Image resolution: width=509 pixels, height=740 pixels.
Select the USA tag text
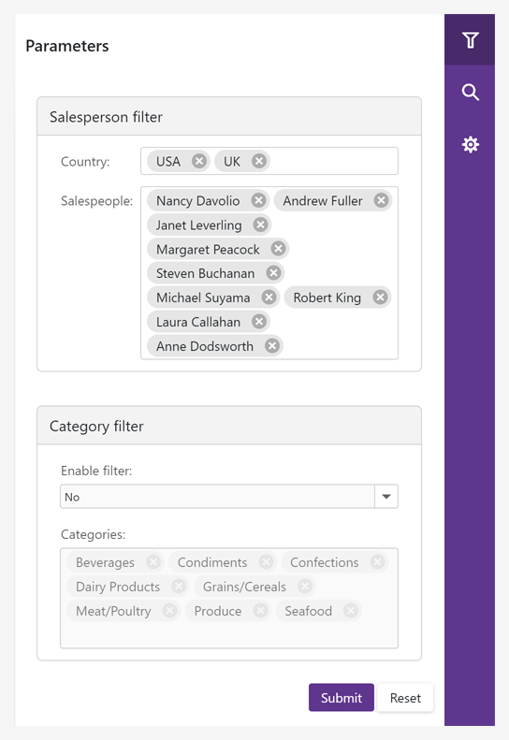168,162
